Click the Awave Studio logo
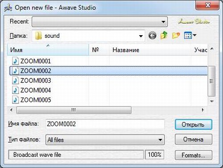Viewport: 223px width, 168px height. [x=194, y=21]
